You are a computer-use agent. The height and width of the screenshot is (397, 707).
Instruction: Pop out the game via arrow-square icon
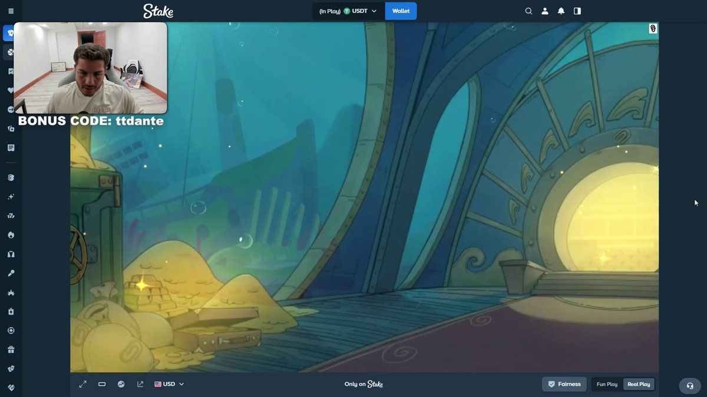pyautogui.click(x=140, y=384)
